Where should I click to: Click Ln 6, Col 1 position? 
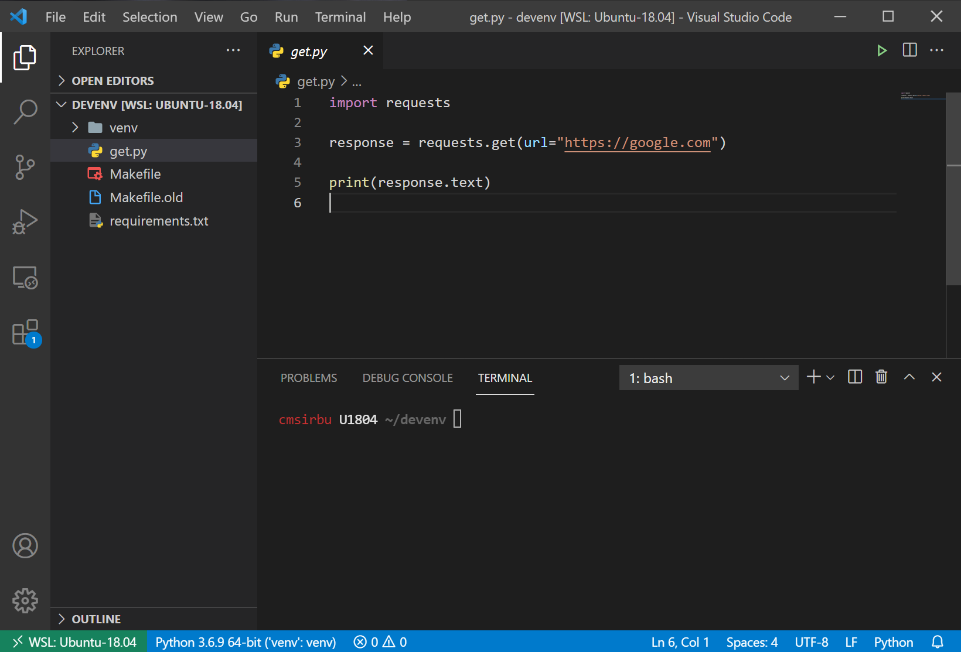680,642
